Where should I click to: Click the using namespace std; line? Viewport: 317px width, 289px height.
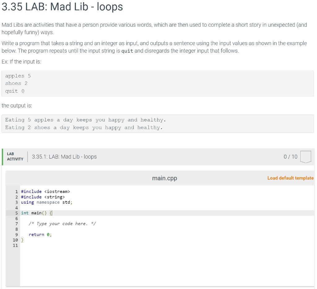pos(46,202)
